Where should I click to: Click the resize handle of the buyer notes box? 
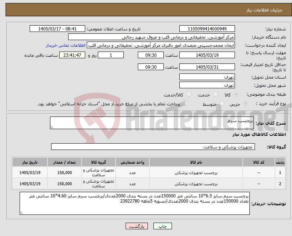click(21, 213)
